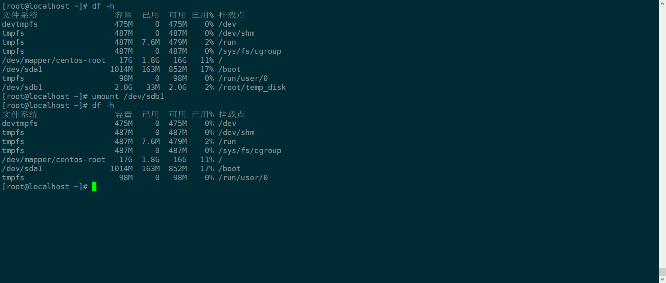Click /dev/mapper/centos-root in the first df output
666x283 pixels.
point(54,60)
